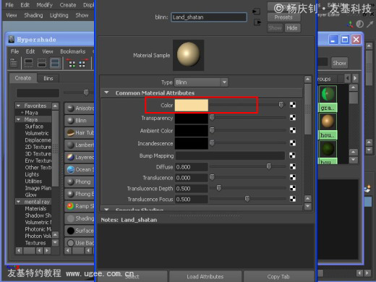Click the Incandescence color swatch
This screenshot has height=282, width=376.
point(192,143)
